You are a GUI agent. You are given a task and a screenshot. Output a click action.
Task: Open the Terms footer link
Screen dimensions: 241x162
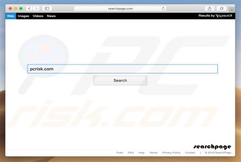153,153
